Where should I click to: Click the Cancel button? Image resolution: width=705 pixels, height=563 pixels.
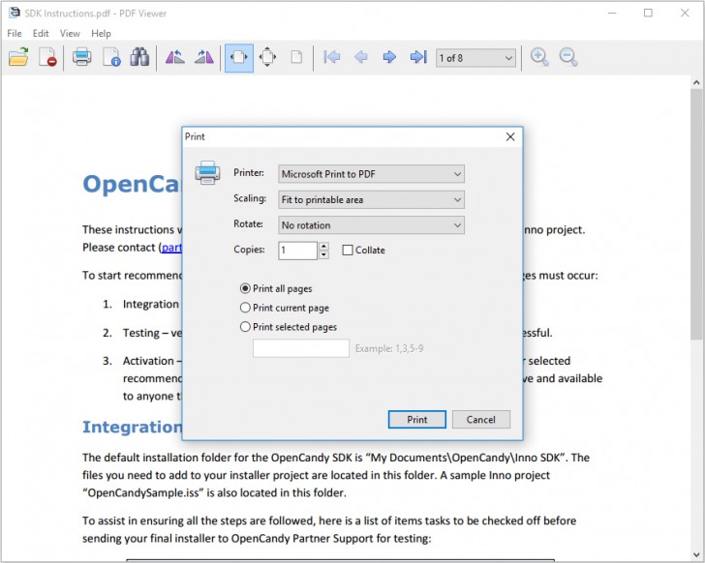tap(480, 419)
